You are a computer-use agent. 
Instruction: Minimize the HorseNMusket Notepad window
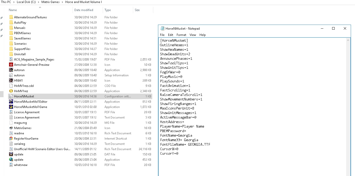[322, 28]
